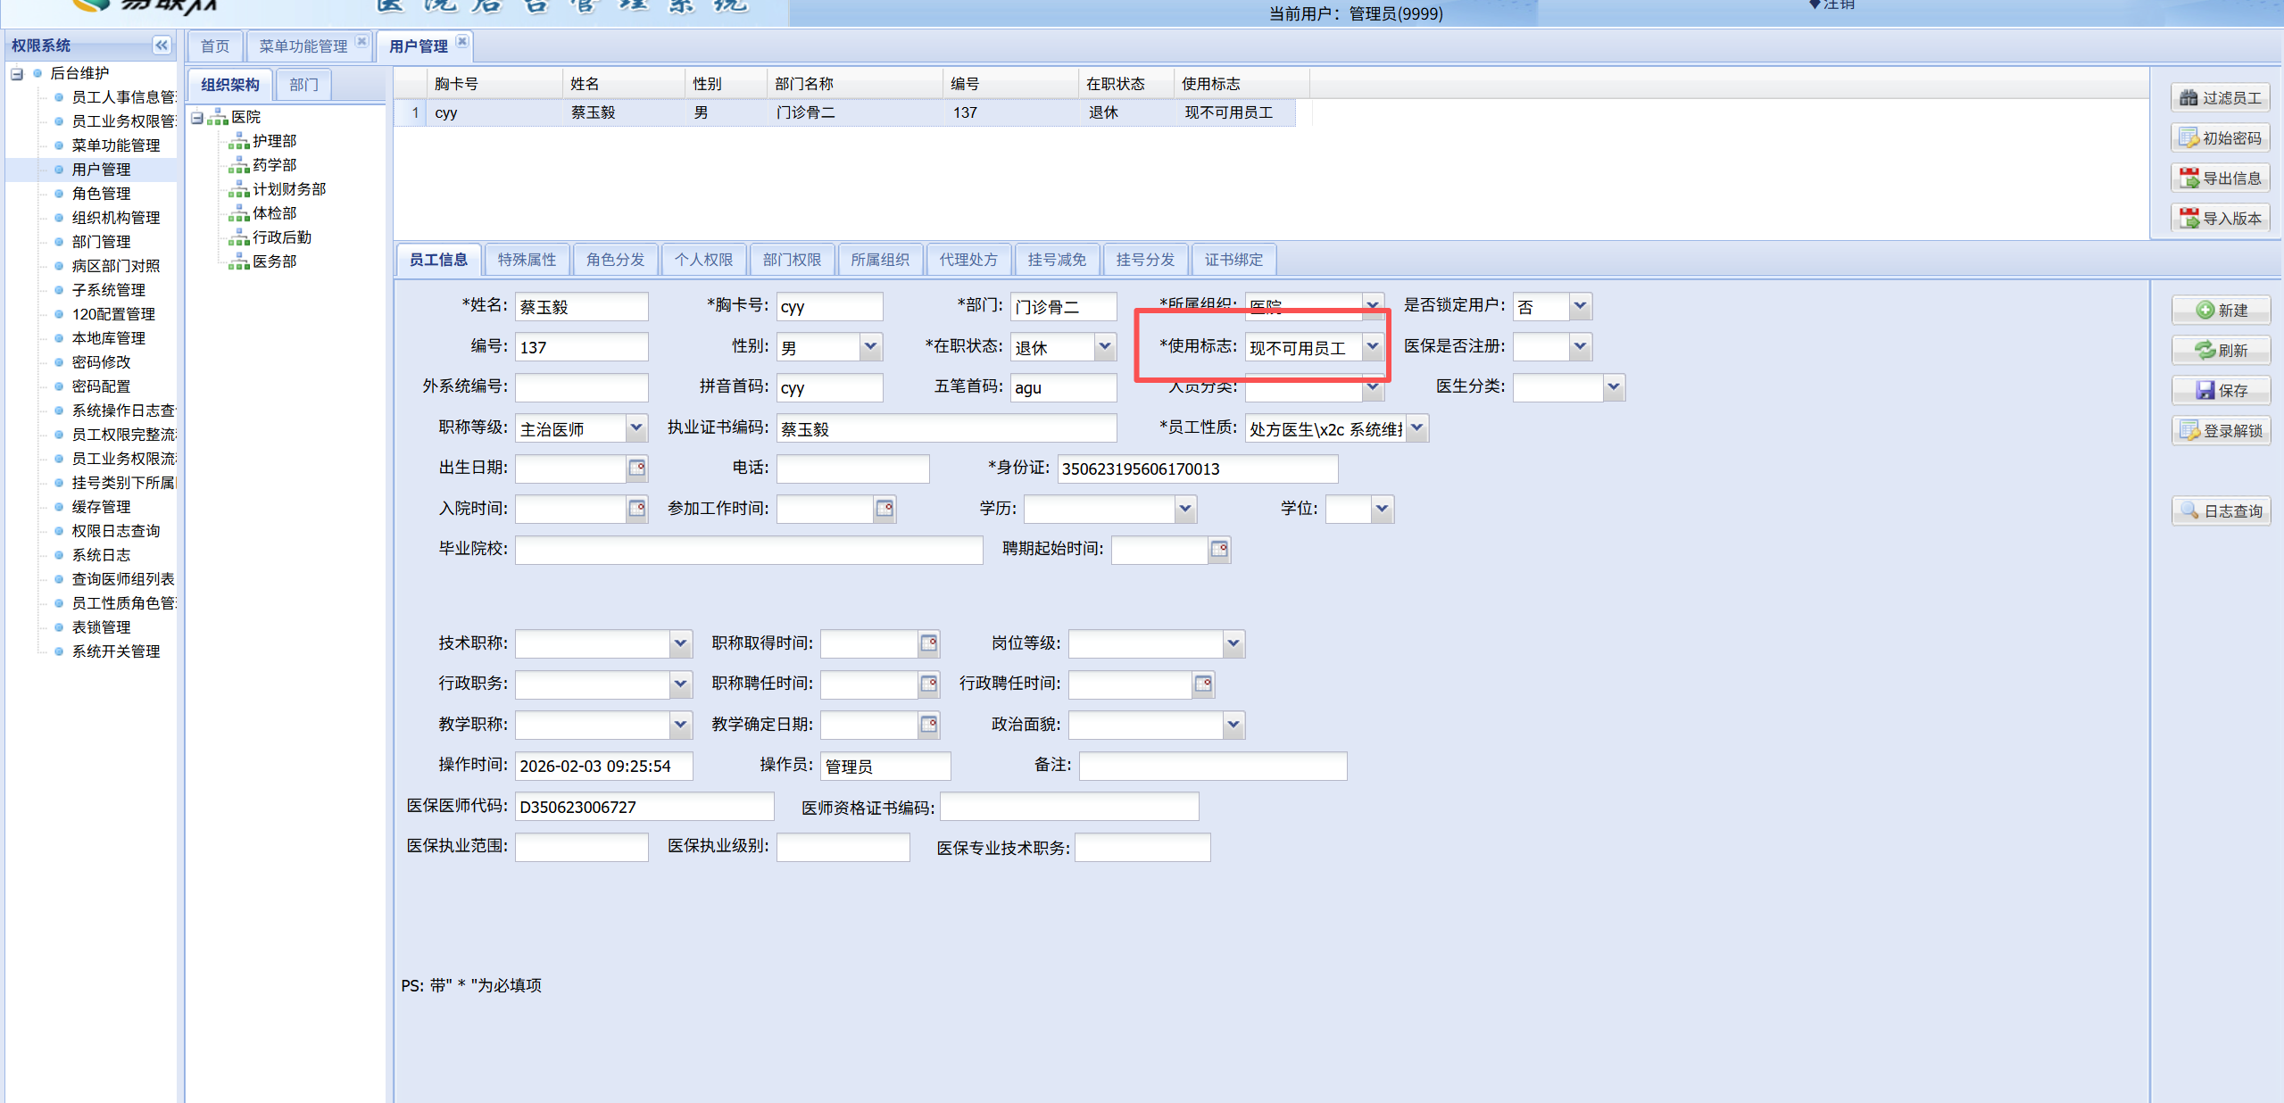2284x1103 pixels.
Task: Click the 登录解锁 button
Action: pos(2221,431)
